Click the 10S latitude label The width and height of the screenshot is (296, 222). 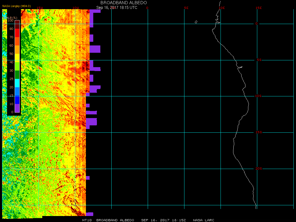point(258,96)
